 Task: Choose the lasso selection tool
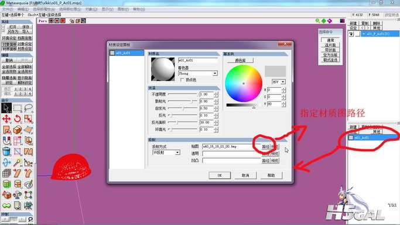28,108
